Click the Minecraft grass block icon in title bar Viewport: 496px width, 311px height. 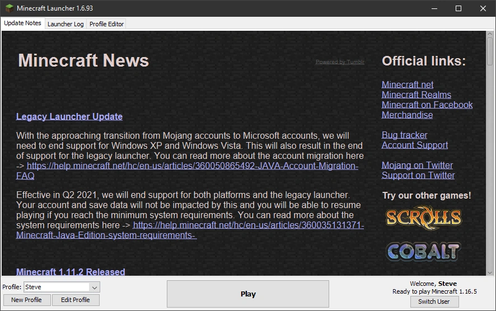click(x=9, y=8)
